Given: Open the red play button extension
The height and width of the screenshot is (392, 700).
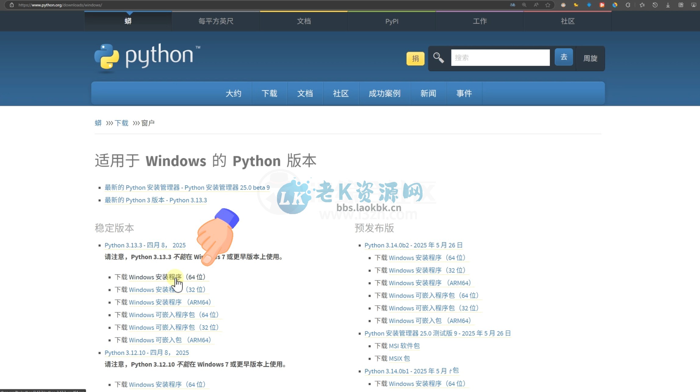Looking at the screenshot, I should tap(602, 5).
